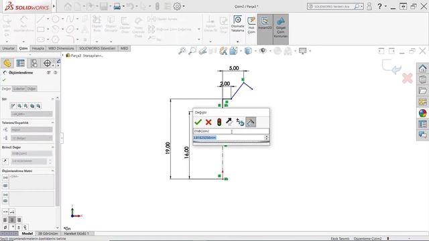The width and height of the screenshot is (429, 241).
Task: Cancel with red X in Değiştir dialog
Action: [x=208, y=122]
